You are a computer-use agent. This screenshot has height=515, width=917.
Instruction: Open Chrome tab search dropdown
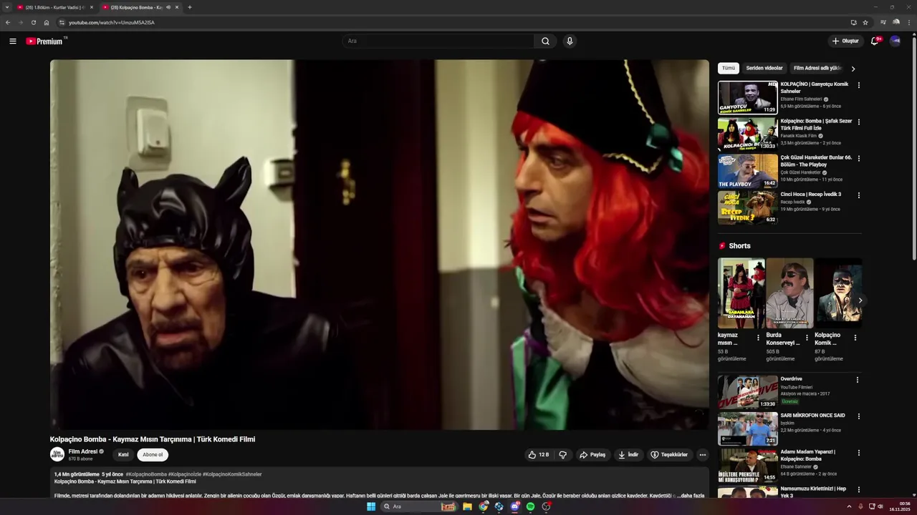click(7, 7)
